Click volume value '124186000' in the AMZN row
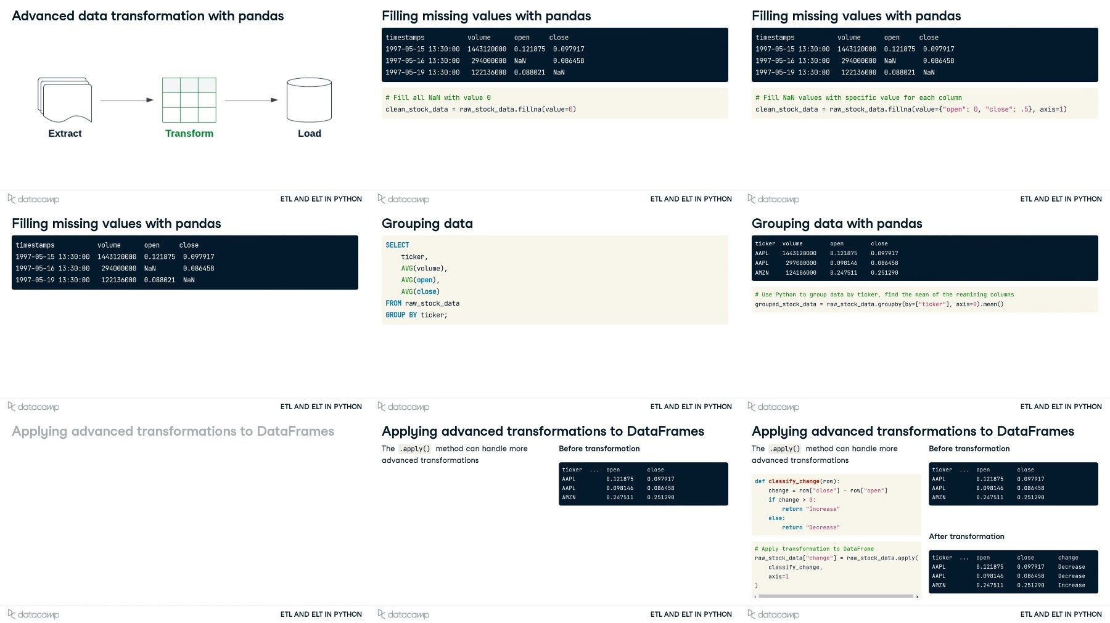This screenshot has width=1110, height=623. tap(800, 273)
